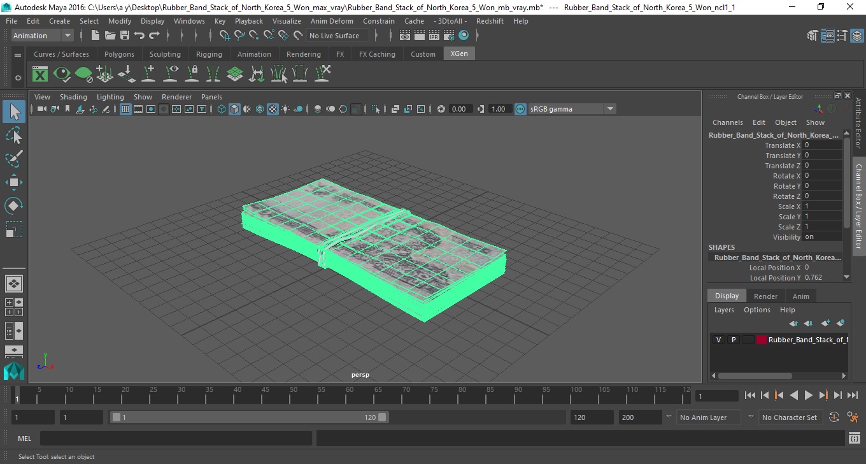Screen dimensions: 866x464
Task: Toggle viewport grid display icon
Action: (x=125, y=109)
